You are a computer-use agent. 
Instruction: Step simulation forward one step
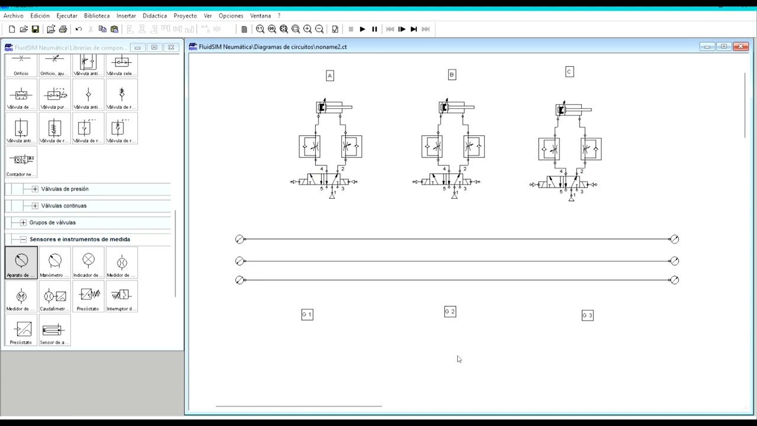tap(402, 29)
